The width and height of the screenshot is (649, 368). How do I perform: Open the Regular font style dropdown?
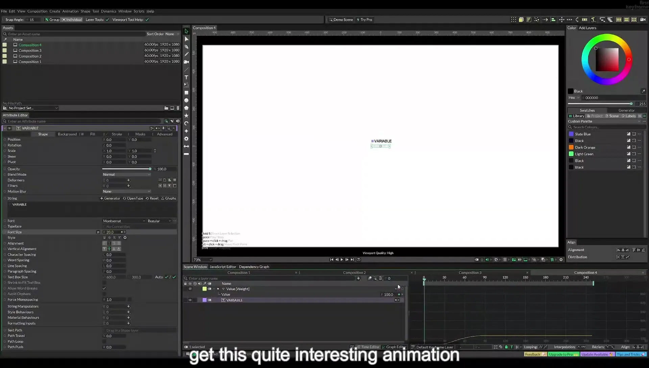(x=159, y=221)
